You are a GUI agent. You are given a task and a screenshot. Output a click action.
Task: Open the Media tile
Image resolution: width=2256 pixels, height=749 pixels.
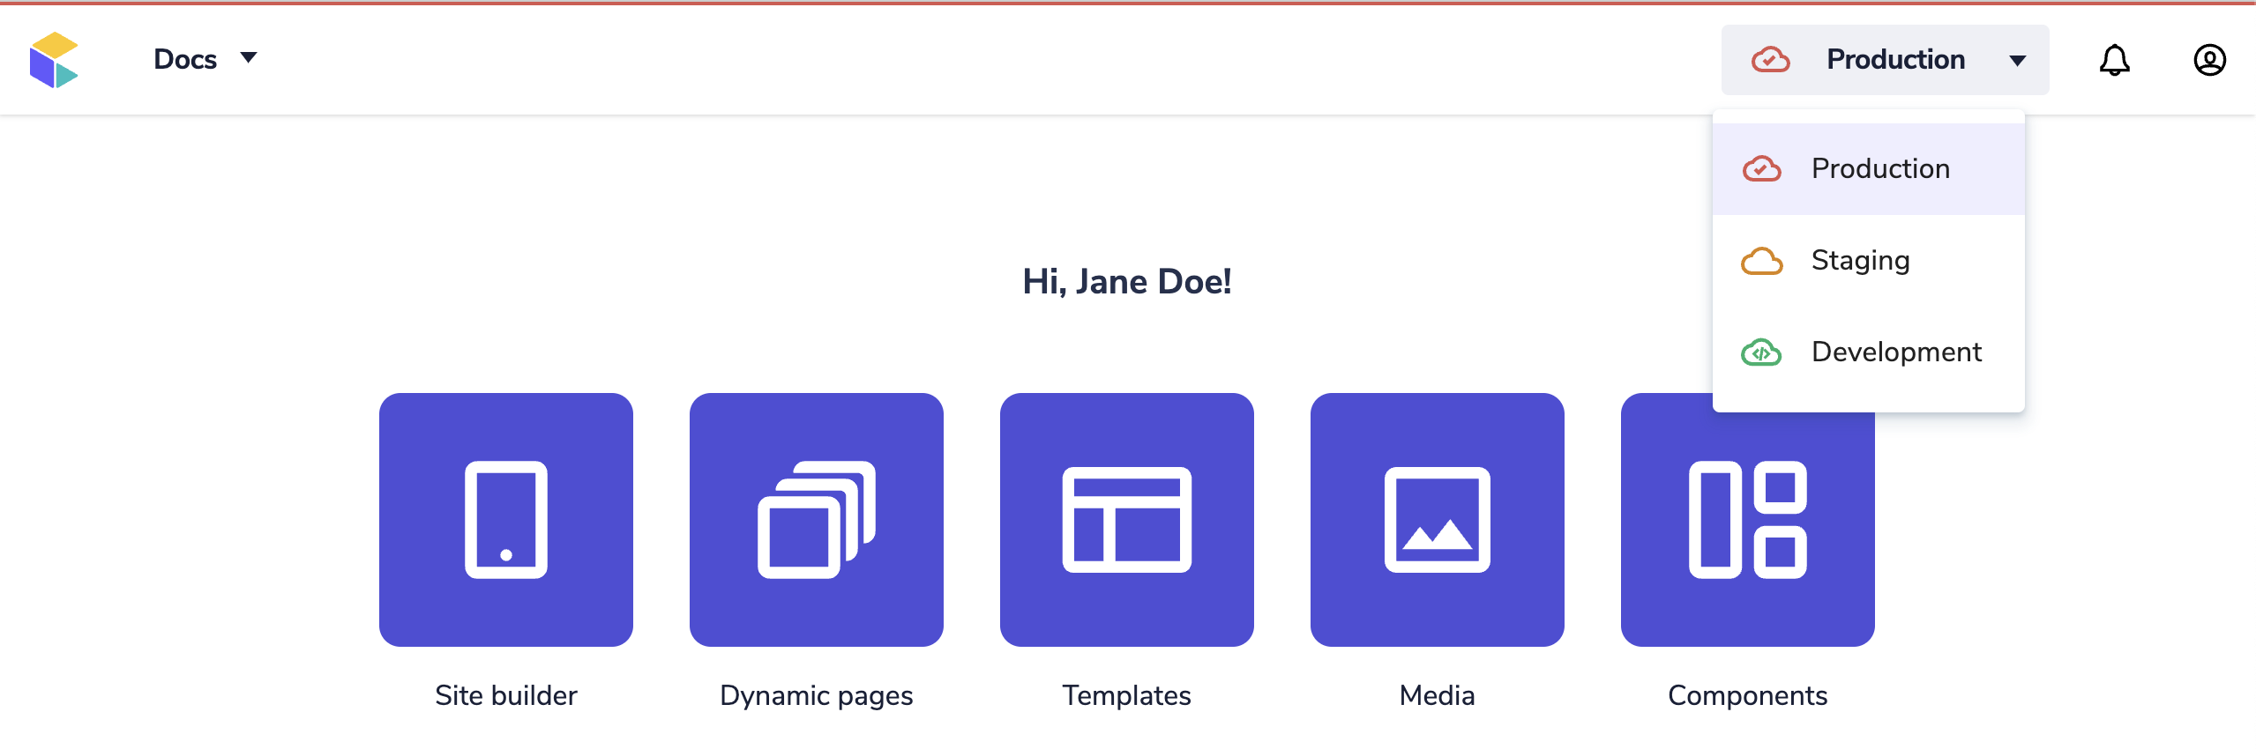coord(1438,520)
